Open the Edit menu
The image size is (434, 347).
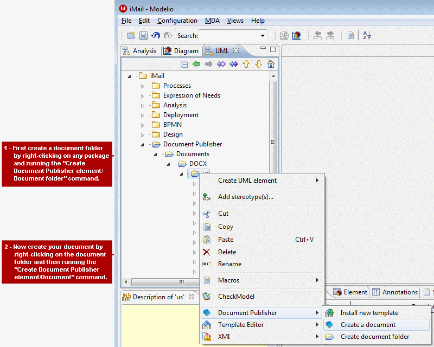pyautogui.click(x=144, y=21)
